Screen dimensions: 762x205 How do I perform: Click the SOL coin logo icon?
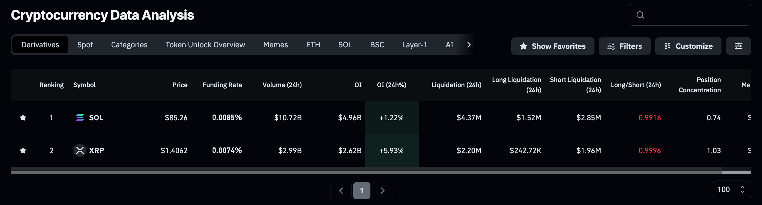(x=80, y=118)
